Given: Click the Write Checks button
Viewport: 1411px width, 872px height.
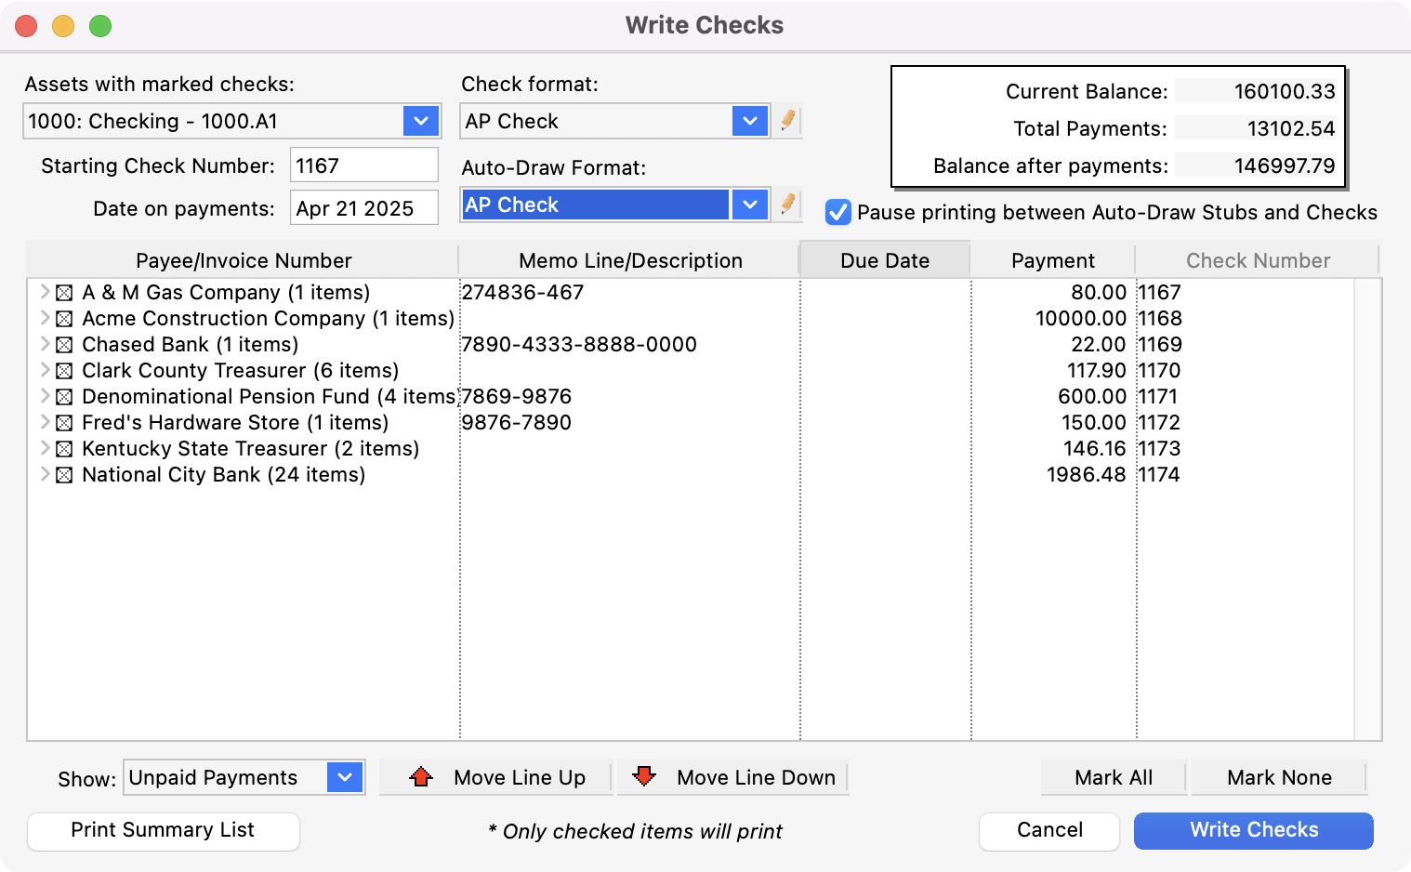Looking at the screenshot, I should [1253, 830].
